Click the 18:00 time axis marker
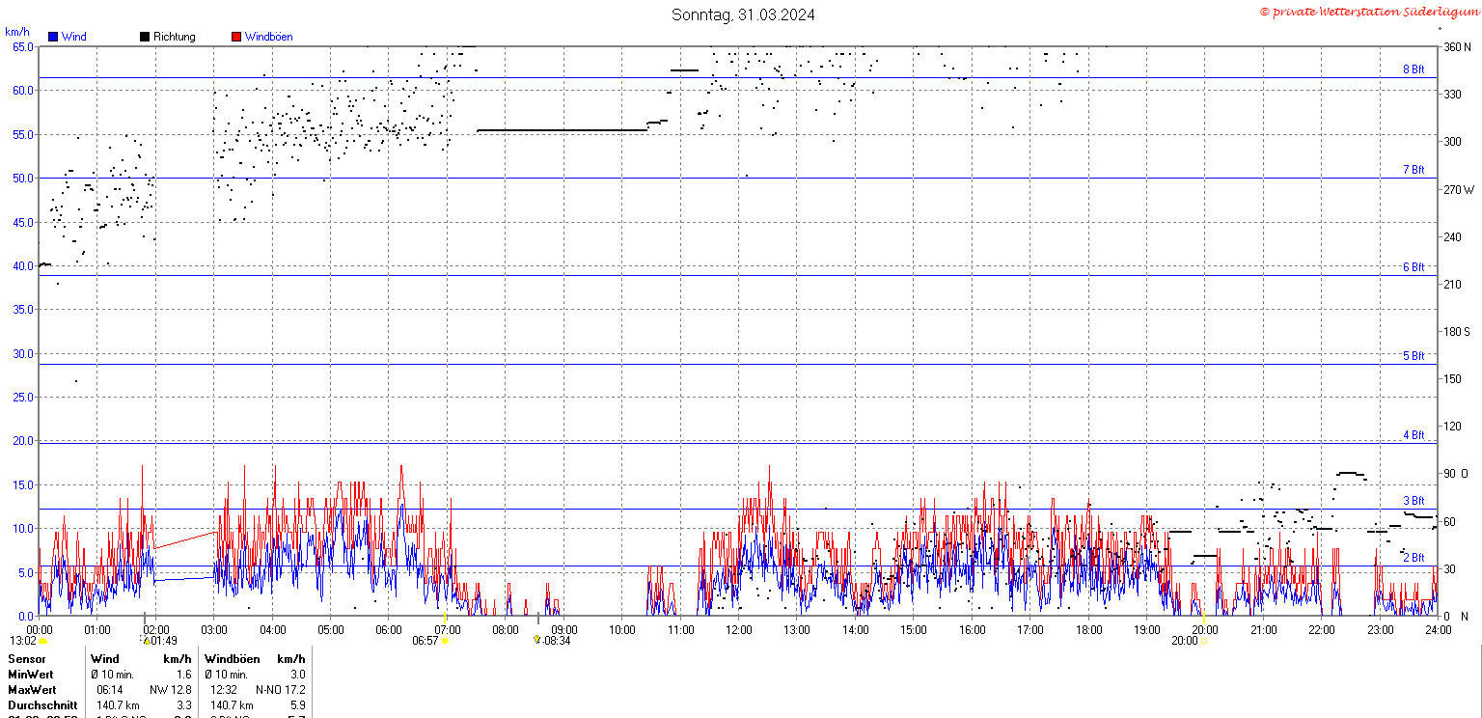 tap(1089, 630)
